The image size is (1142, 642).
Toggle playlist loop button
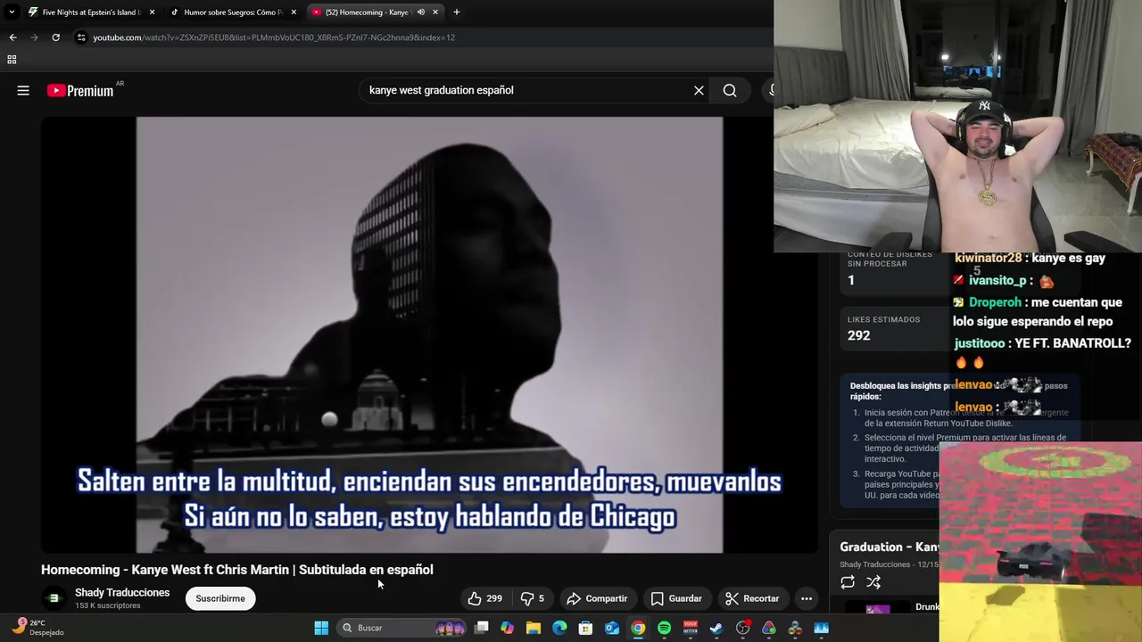pyautogui.click(x=848, y=582)
